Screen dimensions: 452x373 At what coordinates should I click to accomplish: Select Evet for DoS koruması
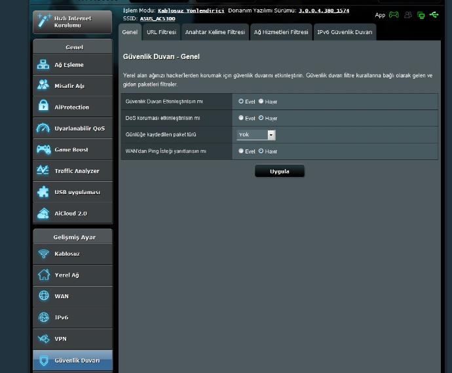click(241, 118)
